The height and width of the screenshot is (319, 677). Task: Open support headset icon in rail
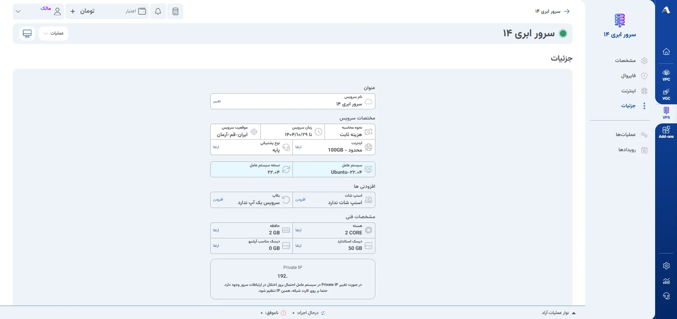pyautogui.click(x=666, y=296)
